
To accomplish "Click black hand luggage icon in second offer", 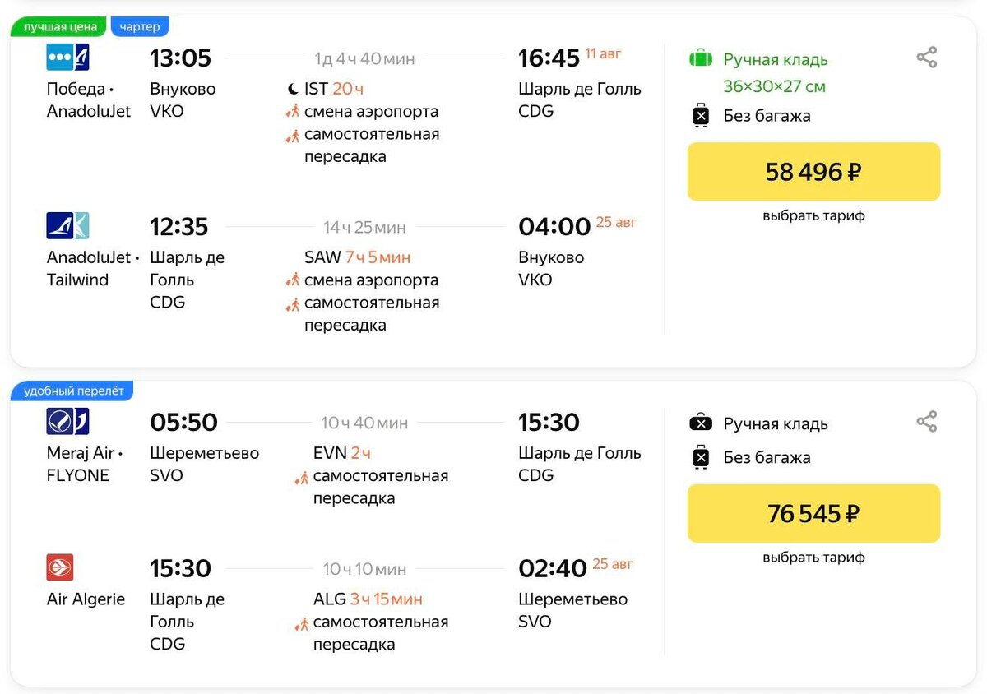I will 701,423.
